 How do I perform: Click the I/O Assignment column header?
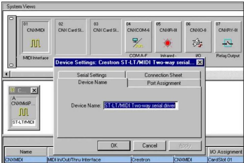[x=226, y=152]
